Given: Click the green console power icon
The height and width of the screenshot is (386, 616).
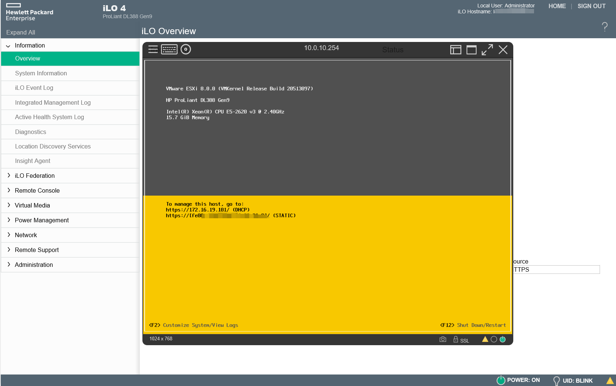Looking at the screenshot, I should click(x=503, y=339).
